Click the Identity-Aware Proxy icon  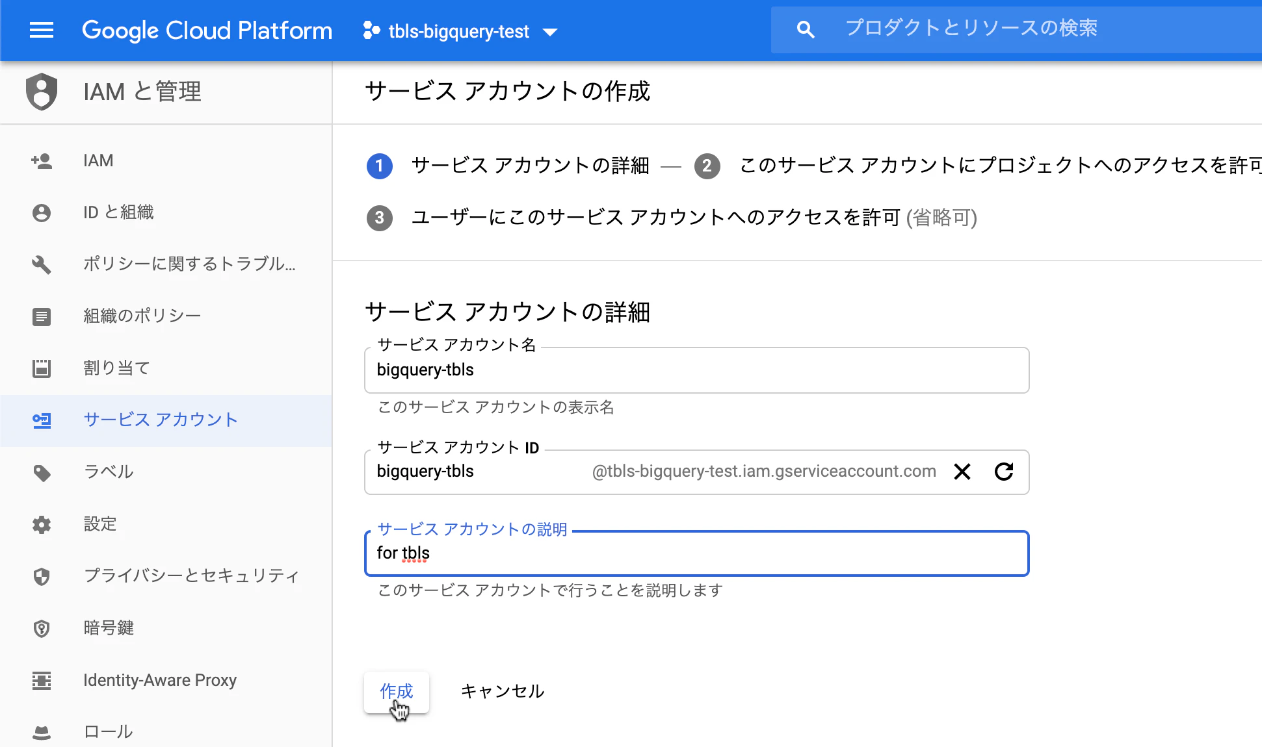click(x=42, y=680)
